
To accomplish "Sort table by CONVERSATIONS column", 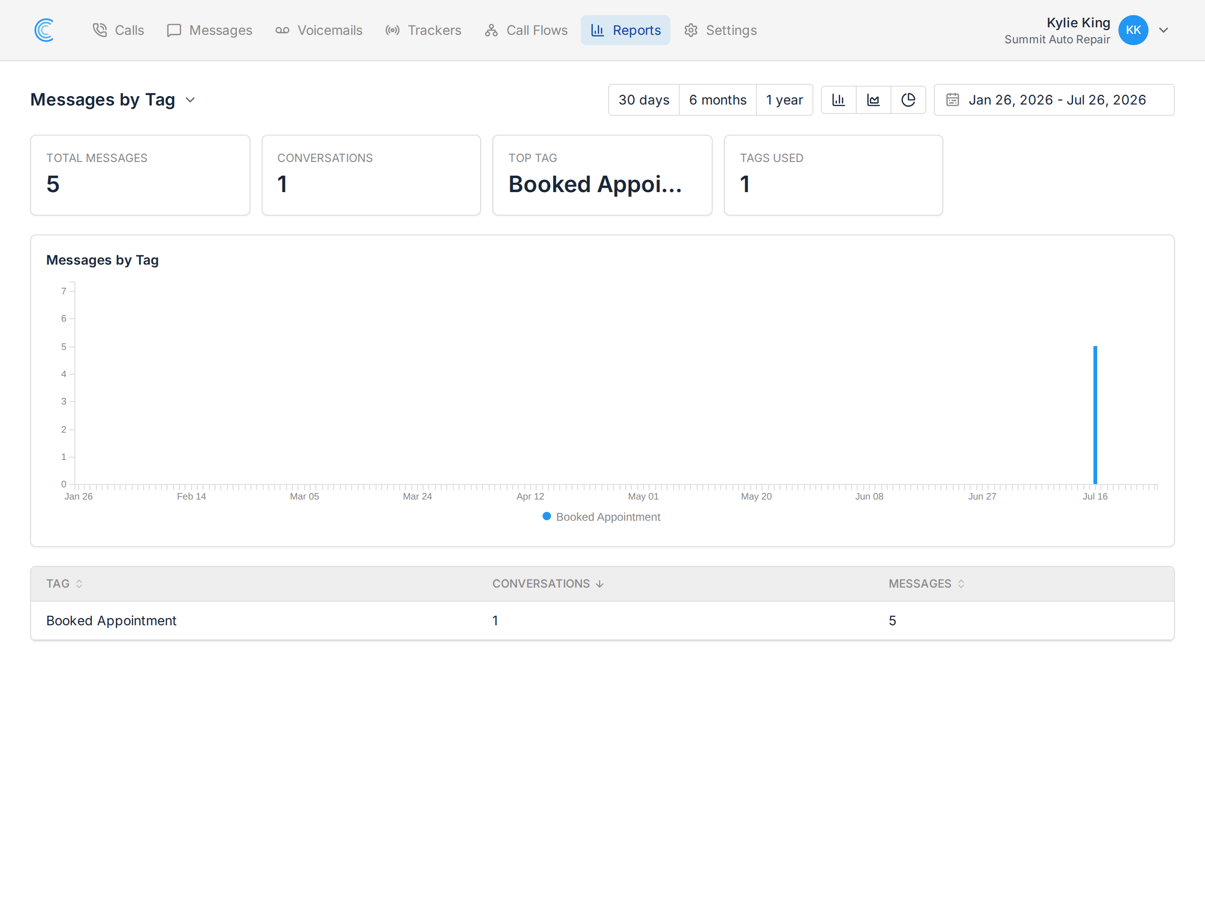I will [548, 583].
